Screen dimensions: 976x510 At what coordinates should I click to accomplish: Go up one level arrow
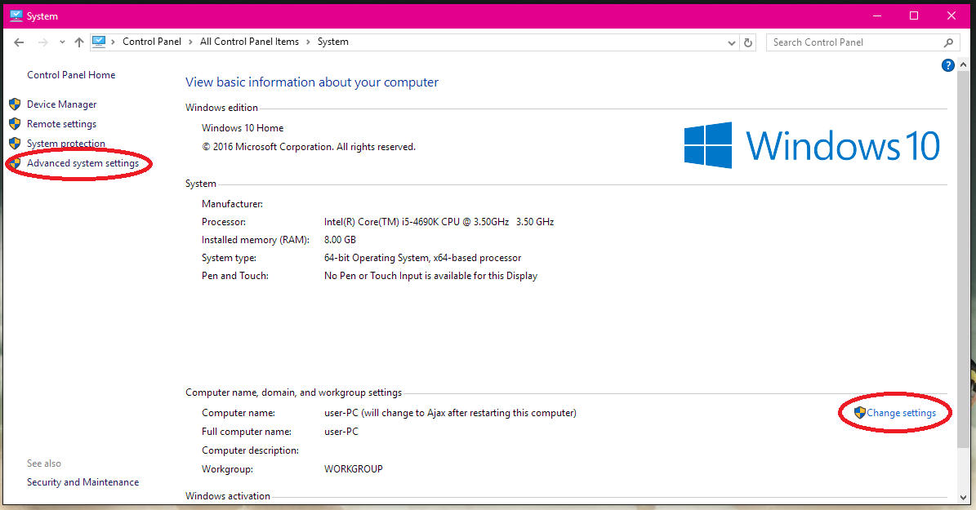tap(79, 42)
